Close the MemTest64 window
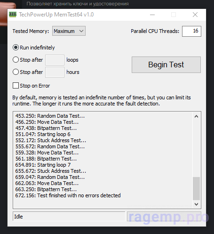Image resolution: width=214 pixels, height=234 pixels. [x=195, y=15]
